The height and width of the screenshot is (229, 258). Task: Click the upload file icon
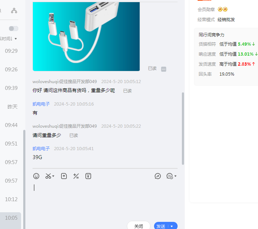64,176
